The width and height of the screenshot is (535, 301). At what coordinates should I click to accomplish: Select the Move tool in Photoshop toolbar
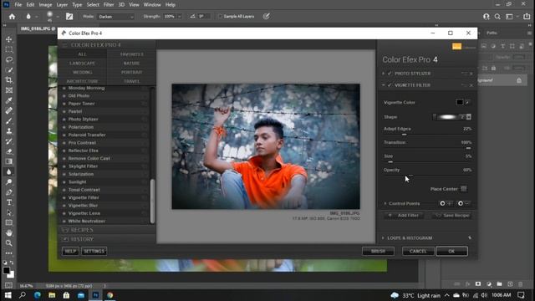coord(9,39)
